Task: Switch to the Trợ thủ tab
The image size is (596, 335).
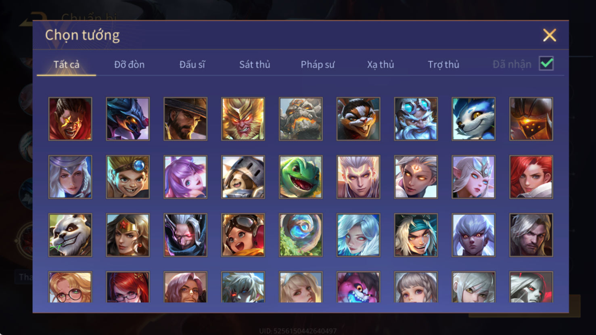Action: point(443,65)
